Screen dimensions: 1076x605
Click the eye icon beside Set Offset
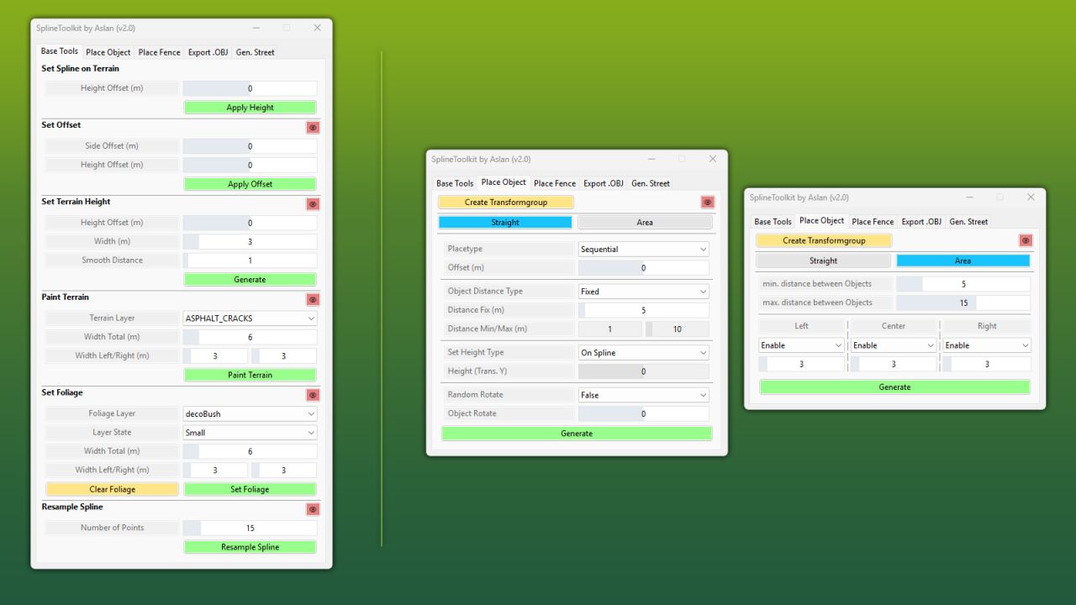(x=313, y=128)
